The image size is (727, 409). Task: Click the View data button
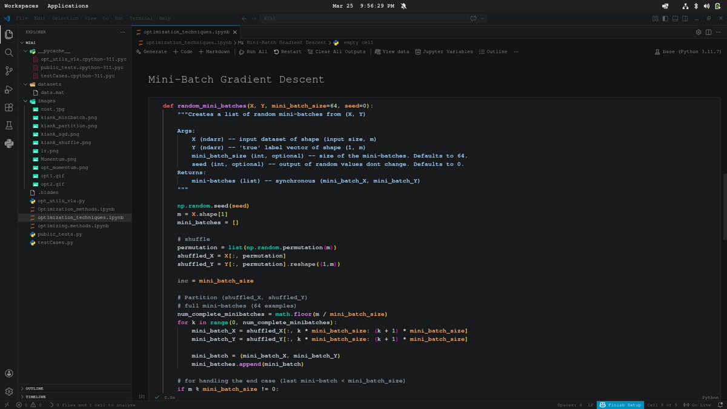(392, 52)
